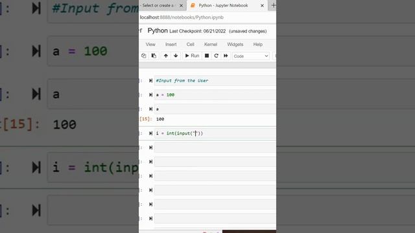The height and width of the screenshot is (233, 415).
Task: Open the Insert menu
Action: 171,45
